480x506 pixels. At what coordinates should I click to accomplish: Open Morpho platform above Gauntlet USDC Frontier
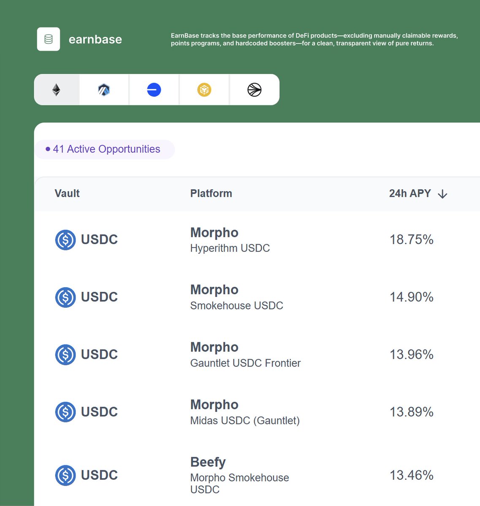(x=214, y=347)
